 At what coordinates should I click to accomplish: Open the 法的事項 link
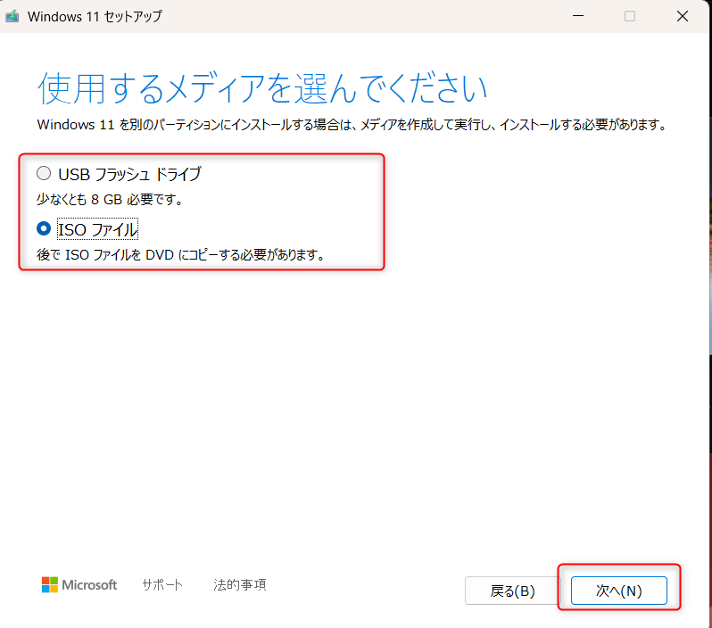coord(240,585)
